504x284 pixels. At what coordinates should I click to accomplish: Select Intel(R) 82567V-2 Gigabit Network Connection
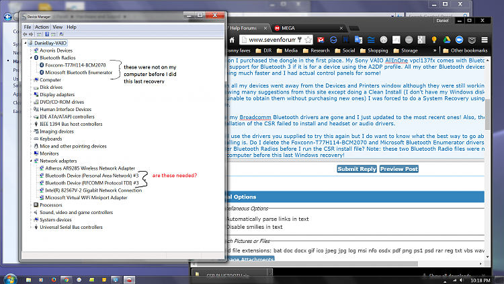pos(93,190)
